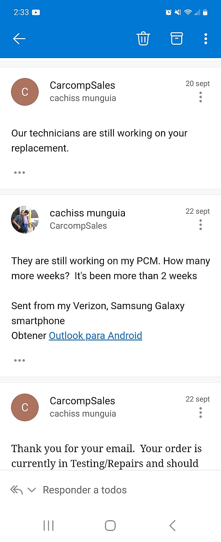
Task: Tap the first CarcompSales avatar circle
Action: 25,92
